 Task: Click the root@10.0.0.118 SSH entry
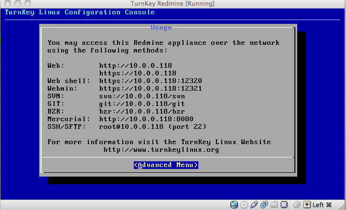(152, 126)
